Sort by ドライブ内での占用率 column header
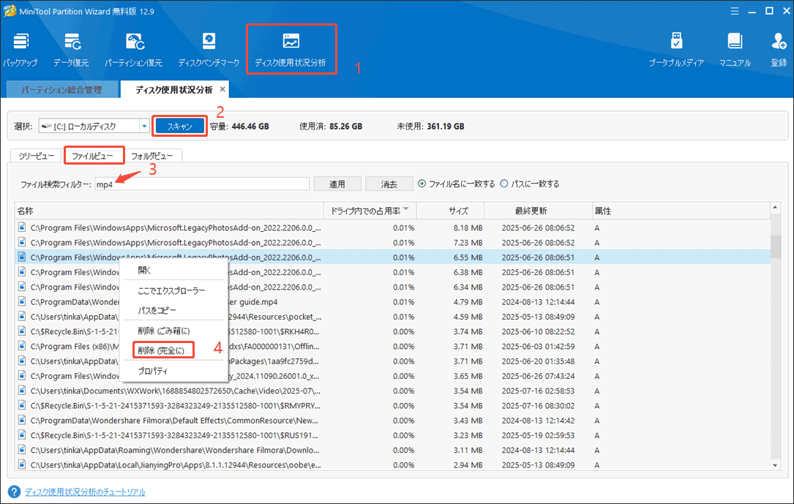The height and width of the screenshot is (504, 794). 370,211
